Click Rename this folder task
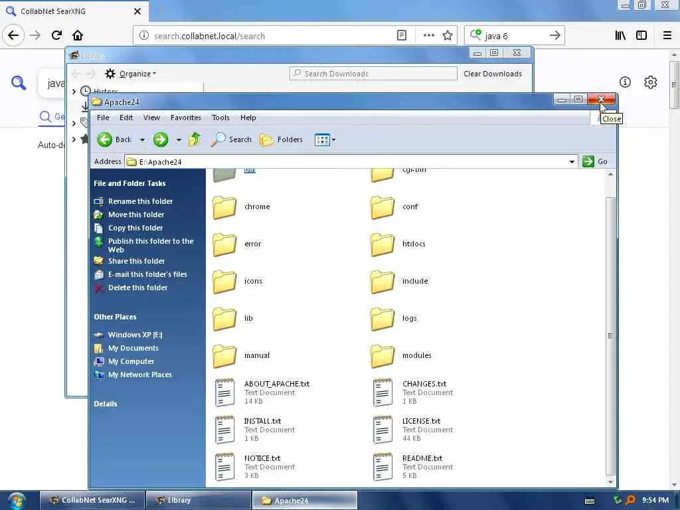This screenshot has height=510, width=680. click(140, 201)
